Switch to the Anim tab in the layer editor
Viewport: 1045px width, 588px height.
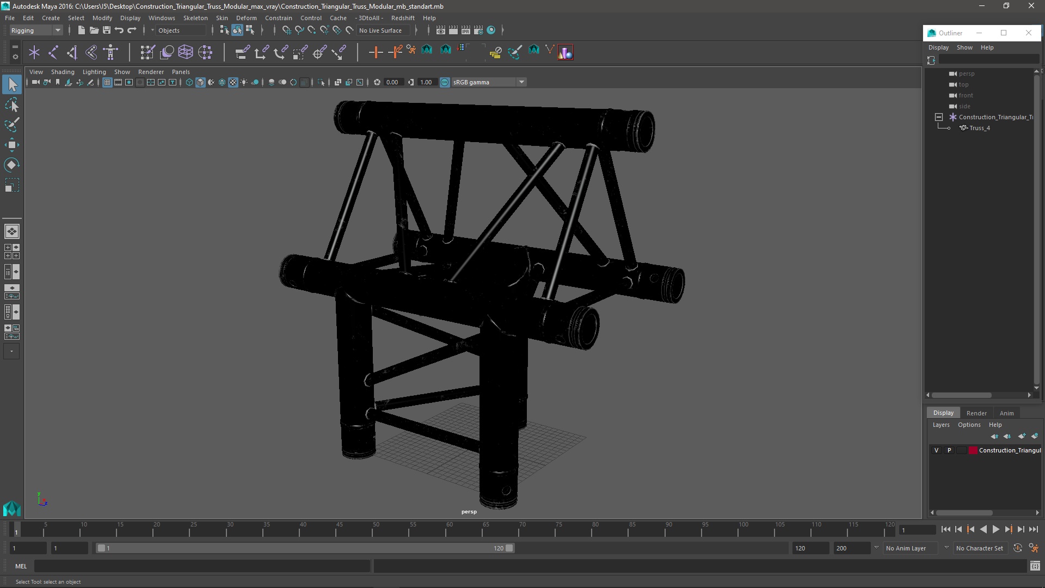1006,413
